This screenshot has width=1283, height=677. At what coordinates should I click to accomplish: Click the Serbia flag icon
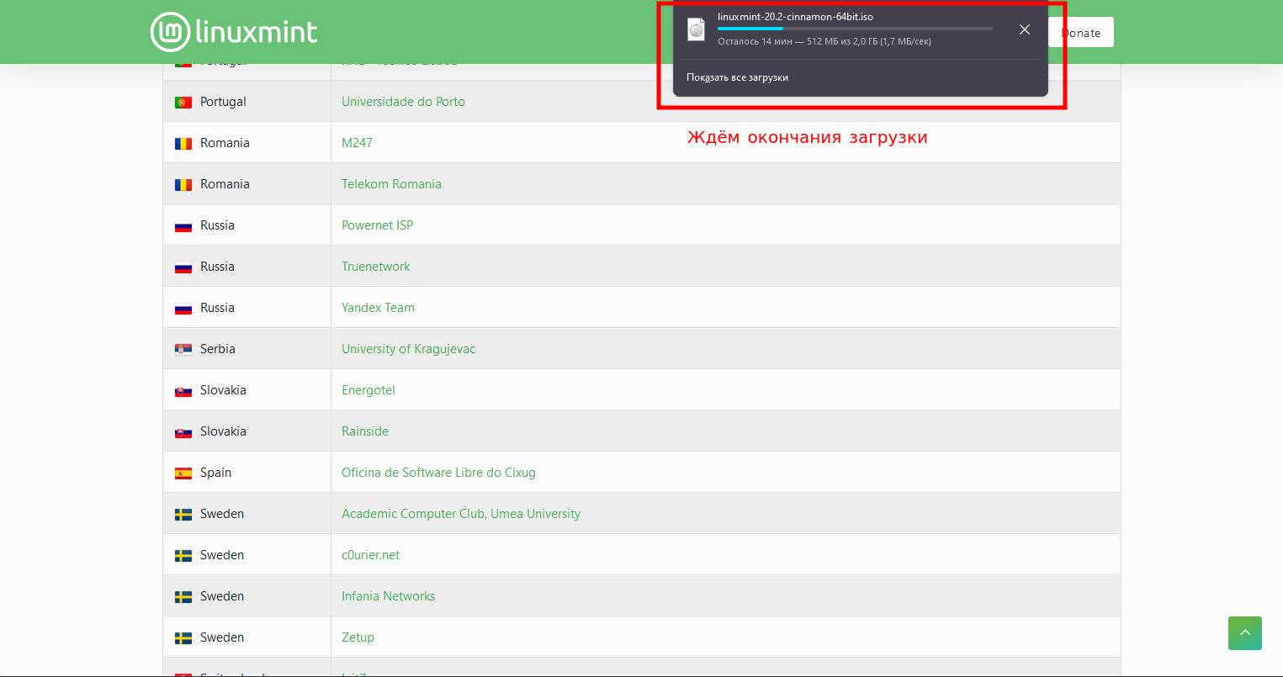tap(183, 350)
